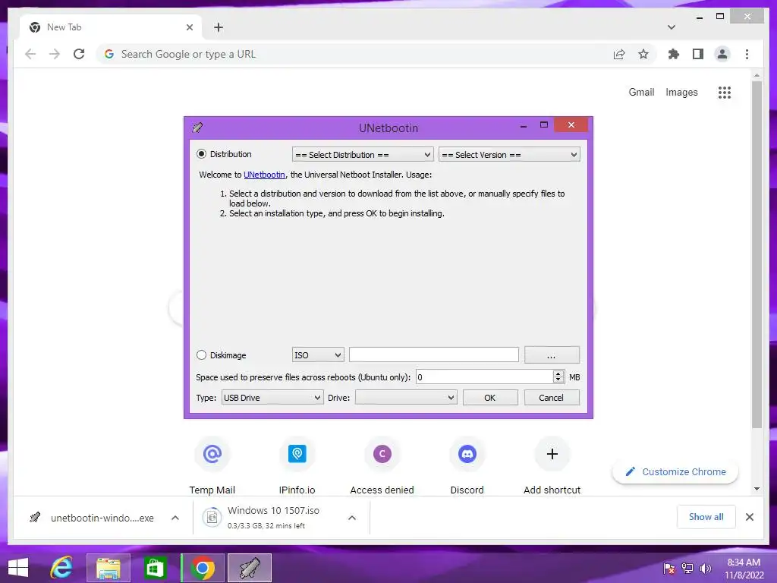Click the browse (...) button for disk image
This screenshot has width=777, height=583.
tap(552, 355)
